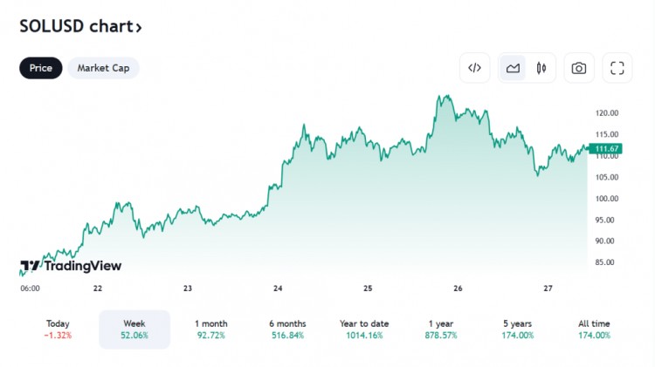655x367 pixels.
Task: Choose the 1 month range
Action: pyautogui.click(x=211, y=329)
